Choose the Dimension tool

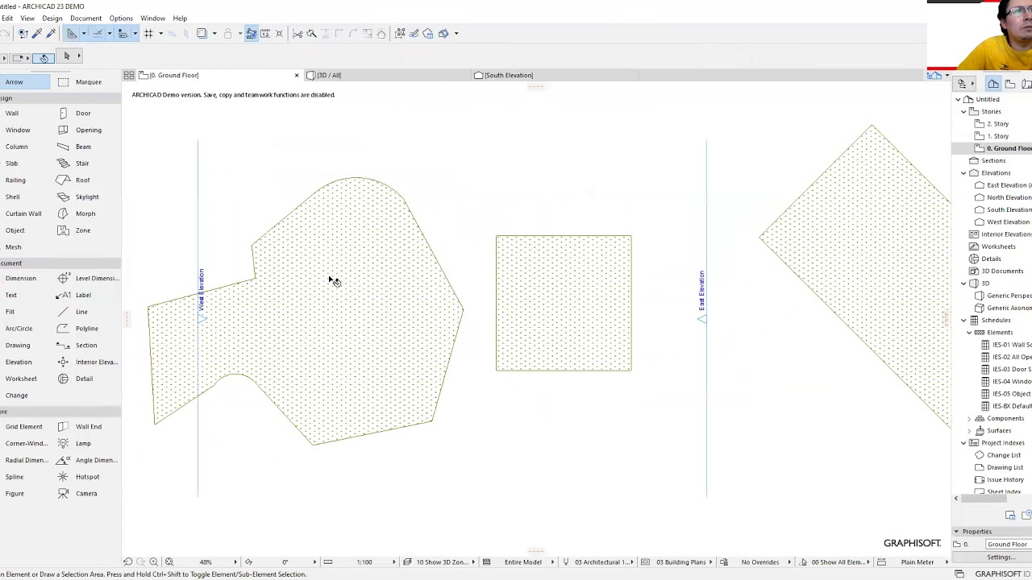point(20,279)
